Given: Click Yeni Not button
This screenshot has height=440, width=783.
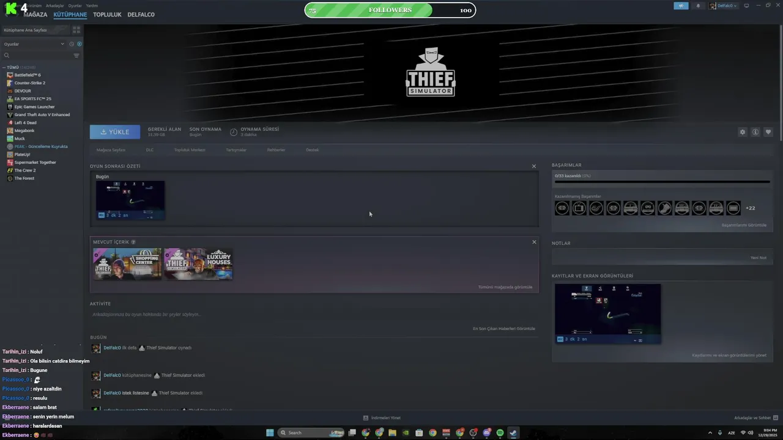Looking at the screenshot, I should click(759, 257).
